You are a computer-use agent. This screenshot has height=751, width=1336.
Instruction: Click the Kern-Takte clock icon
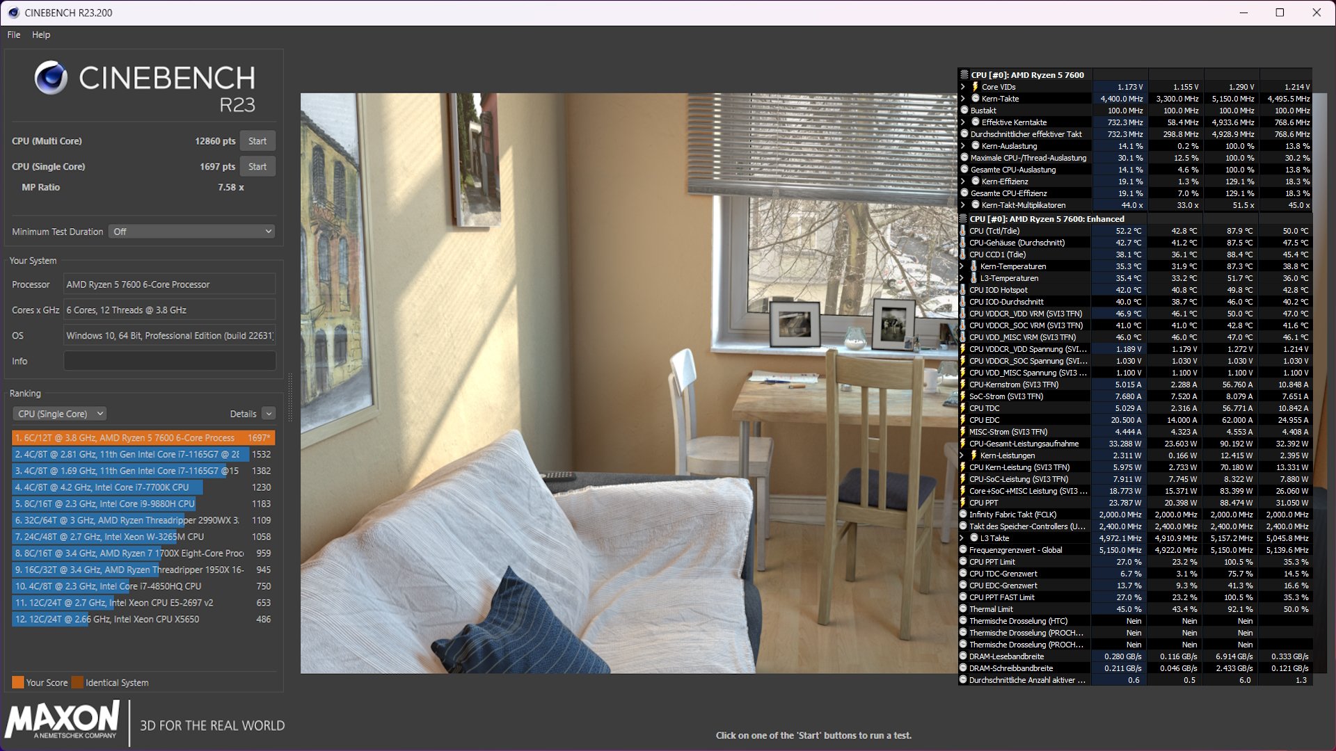975,99
